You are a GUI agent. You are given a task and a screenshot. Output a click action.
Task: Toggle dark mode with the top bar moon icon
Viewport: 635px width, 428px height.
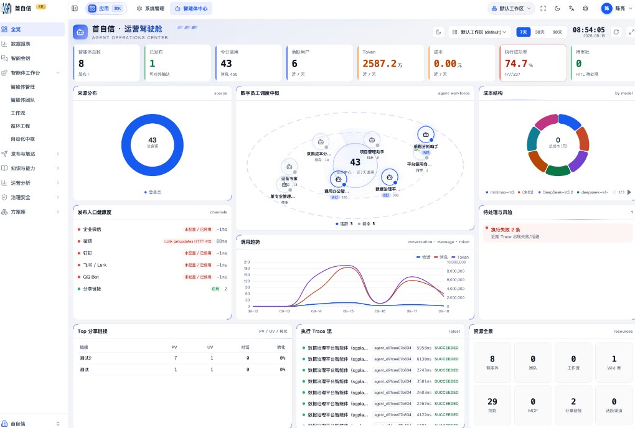click(557, 8)
